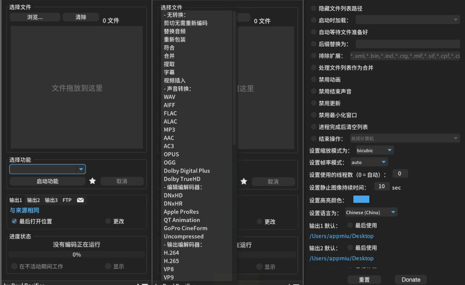
Task: Open the bicubic scaling mode dropdown
Action: (x=375, y=150)
